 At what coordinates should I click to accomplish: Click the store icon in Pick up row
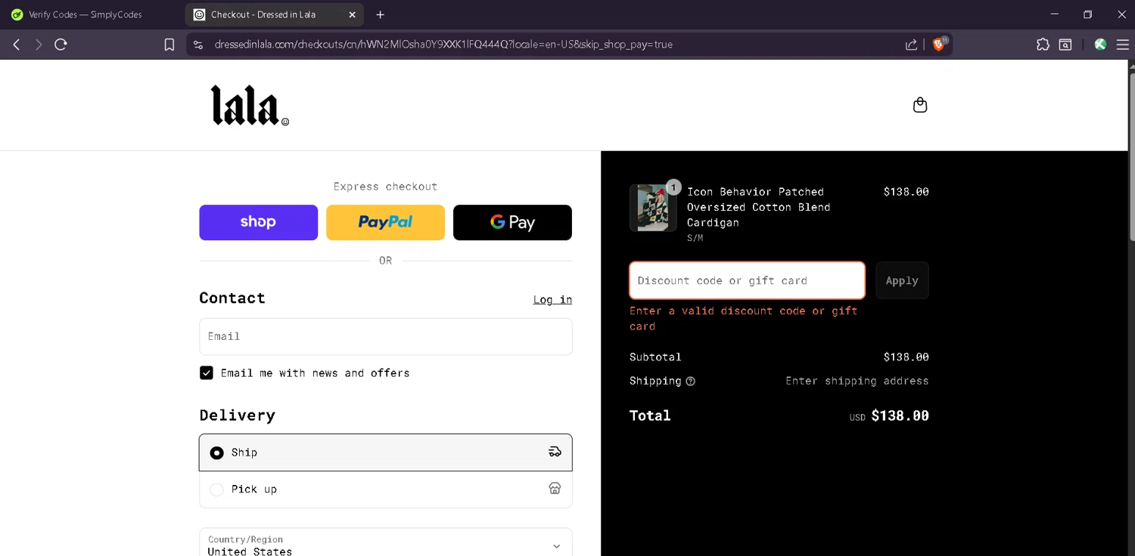click(555, 489)
